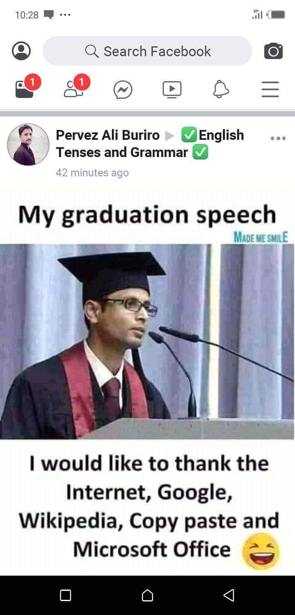Viewport: 295px width, 615px height.
Task: Click the magnifier icon in search bar
Action: [x=92, y=51]
